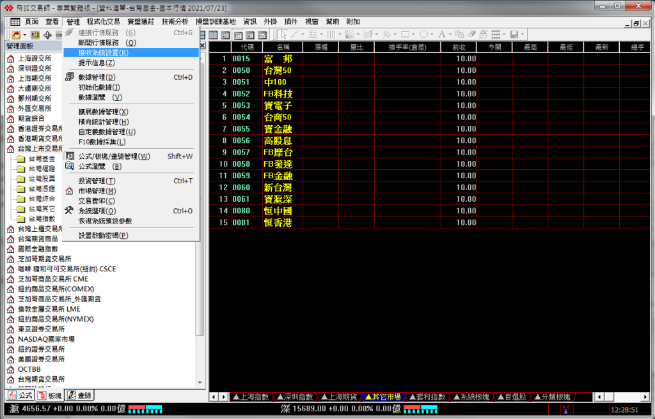655x419 pixels.
Task: Choose 系統選項(O) menu entry
Action: (x=131, y=211)
